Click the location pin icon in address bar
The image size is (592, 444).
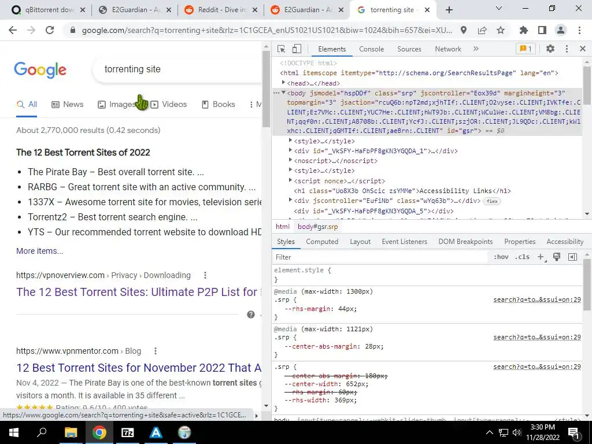click(464, 30)
